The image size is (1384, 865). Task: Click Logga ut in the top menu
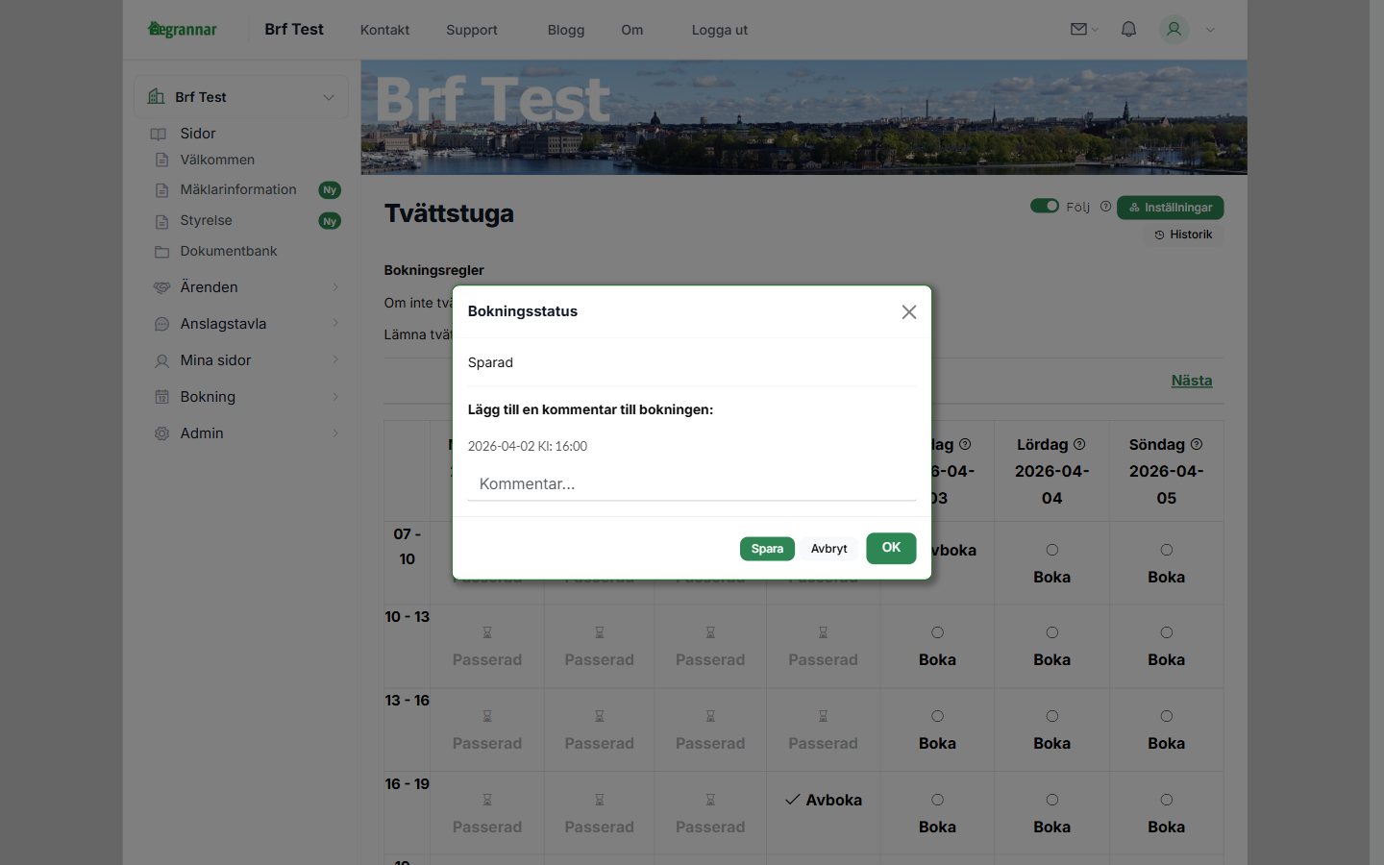click(x=720, y=30)
